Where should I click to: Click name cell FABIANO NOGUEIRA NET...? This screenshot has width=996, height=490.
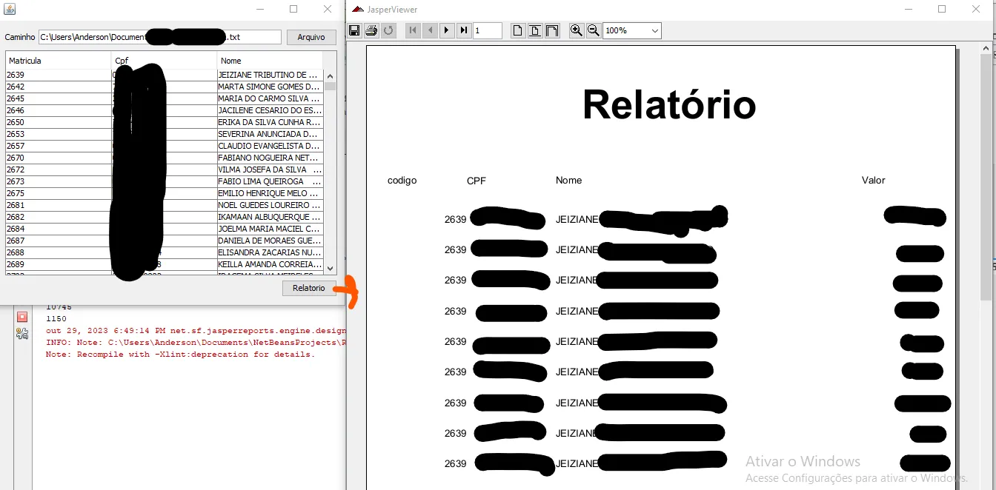coord(270,158)
